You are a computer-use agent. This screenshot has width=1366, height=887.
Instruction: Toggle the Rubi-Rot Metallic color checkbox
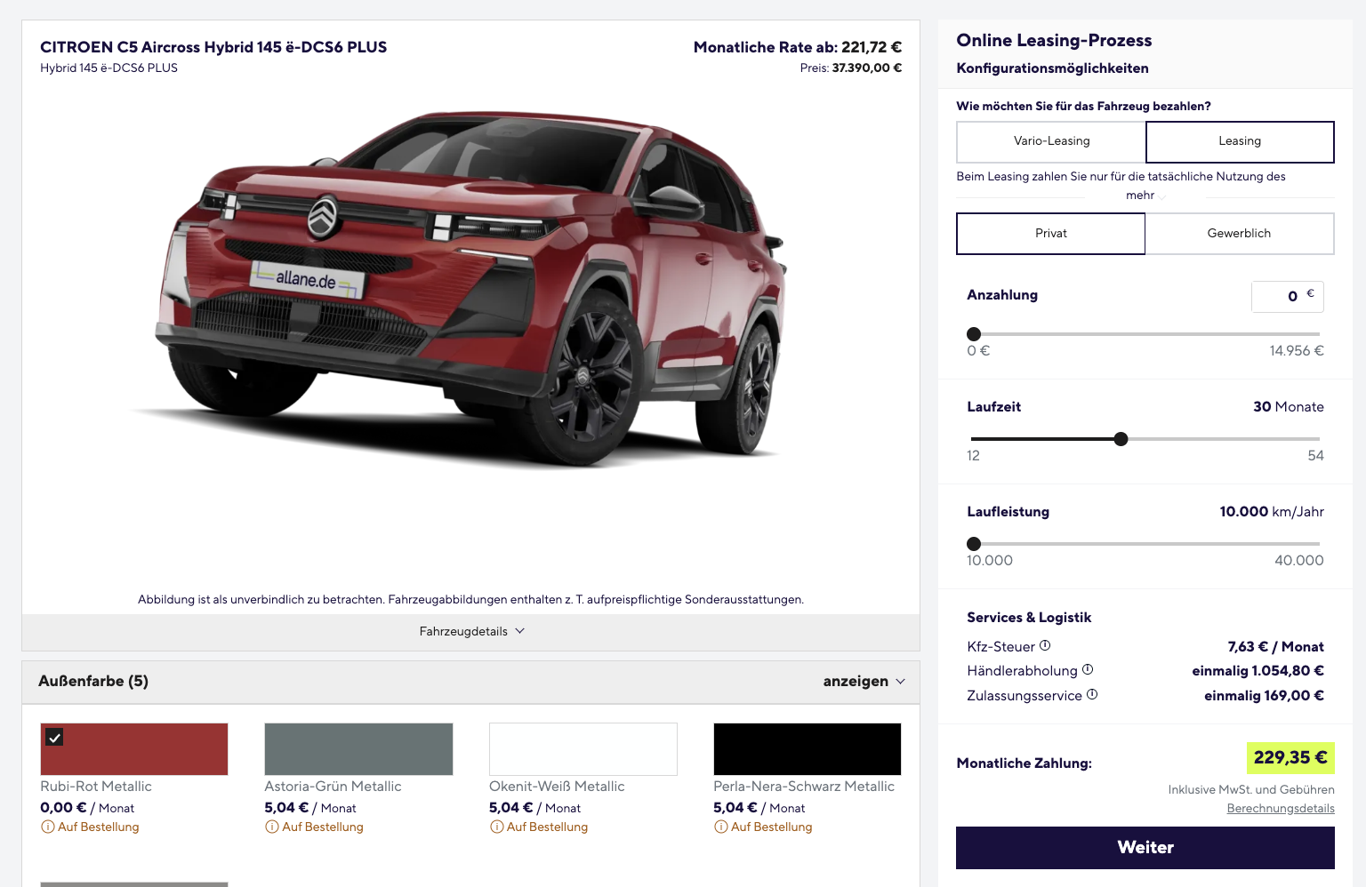(x=54, y=737)
